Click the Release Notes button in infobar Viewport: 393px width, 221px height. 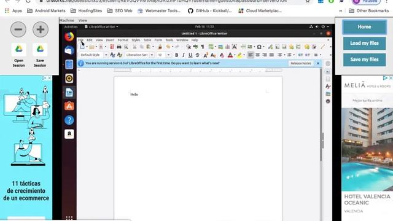point(301,63)
